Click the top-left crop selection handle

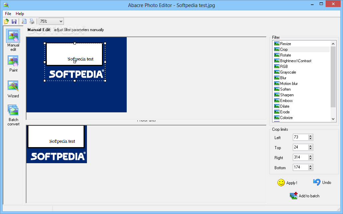pyautogui.click(x=44, y=43)
